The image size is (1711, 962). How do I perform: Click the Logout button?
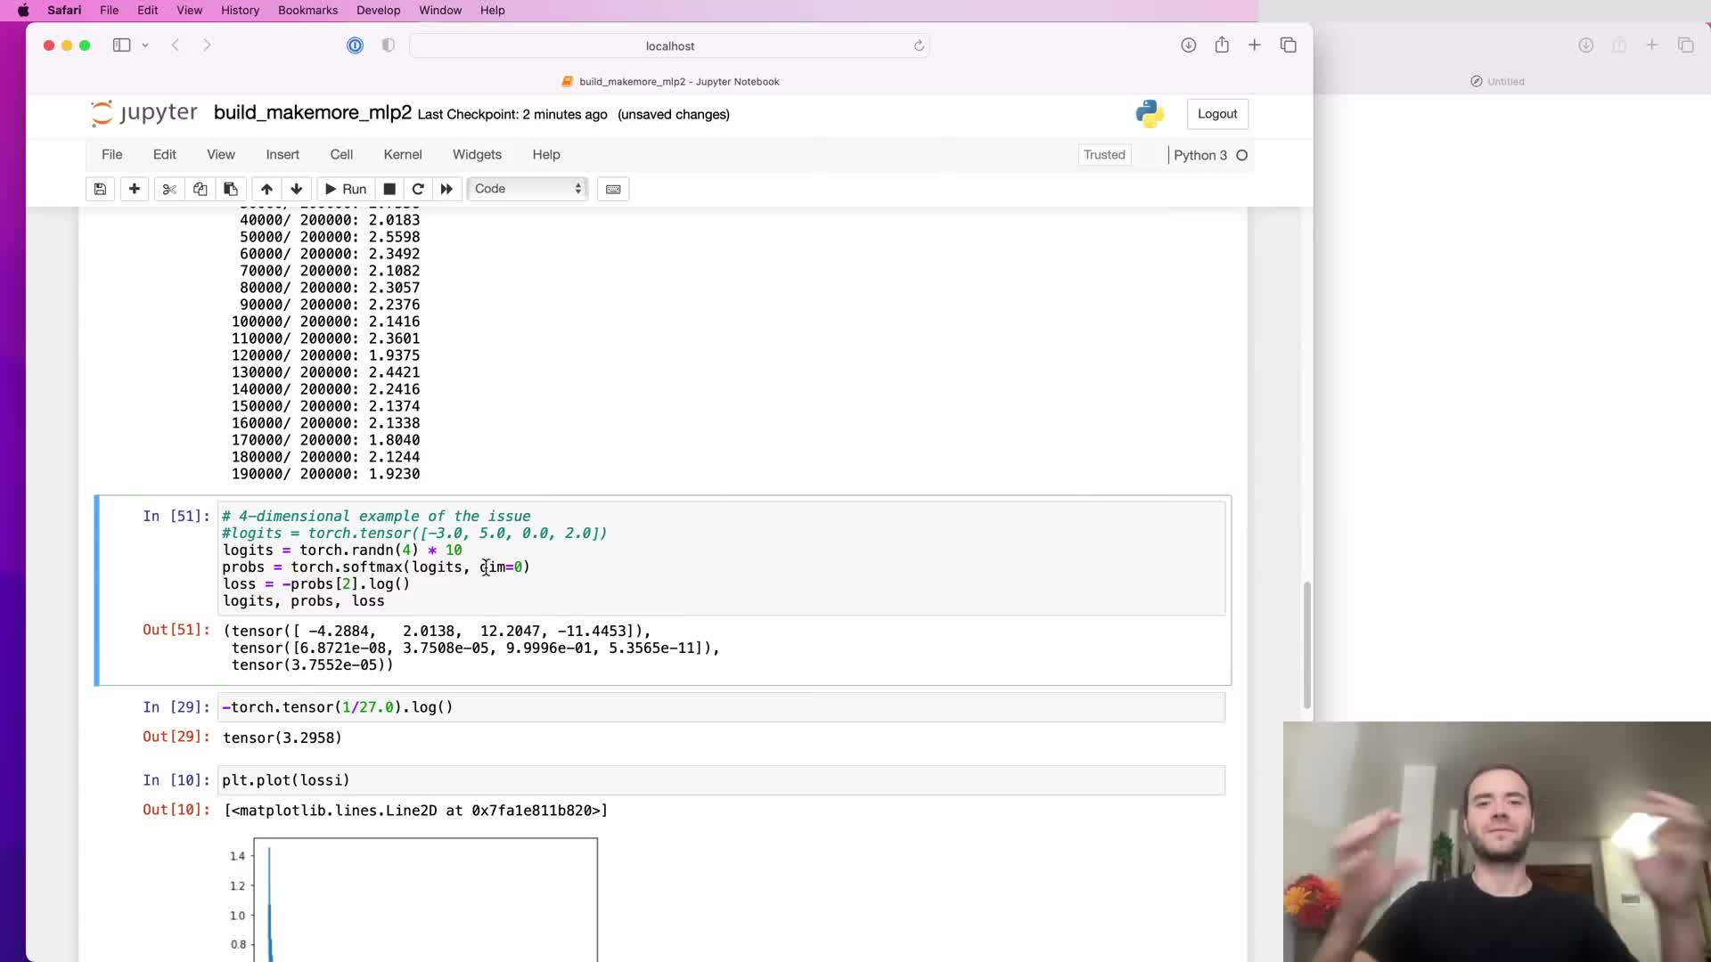[1216, 114]
